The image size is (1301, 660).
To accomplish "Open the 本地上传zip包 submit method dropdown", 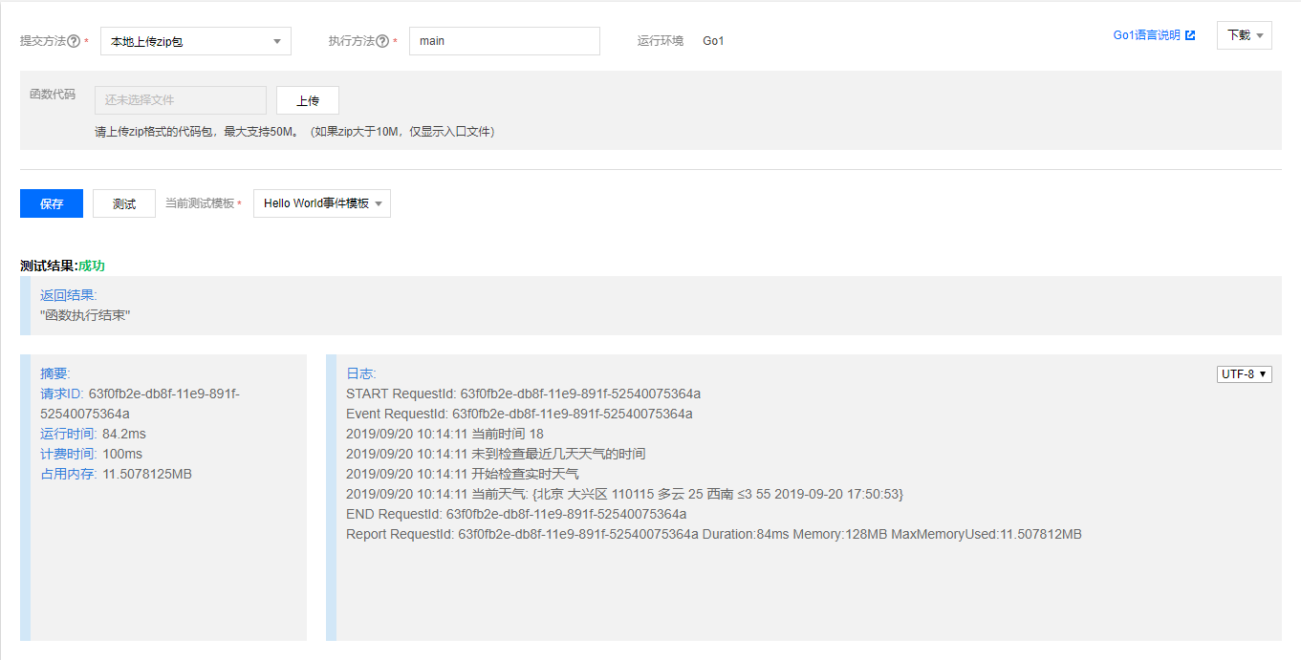I will coord(196,41).
